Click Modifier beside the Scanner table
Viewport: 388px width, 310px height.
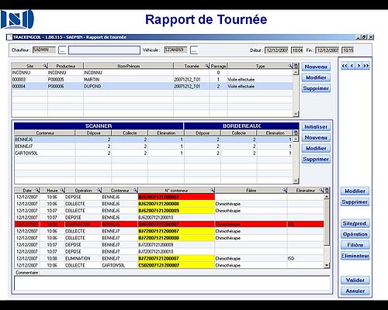click(316, 149)
